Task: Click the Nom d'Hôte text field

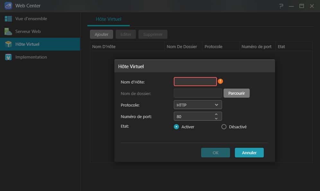Action: (x=195, y=82)
